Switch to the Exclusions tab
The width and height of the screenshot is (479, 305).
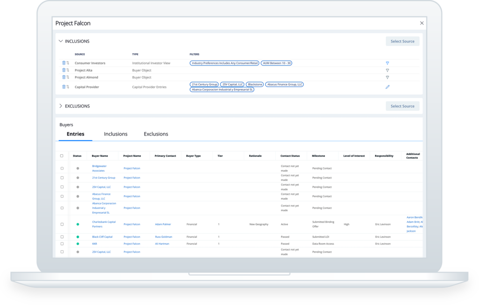point(156,134)
